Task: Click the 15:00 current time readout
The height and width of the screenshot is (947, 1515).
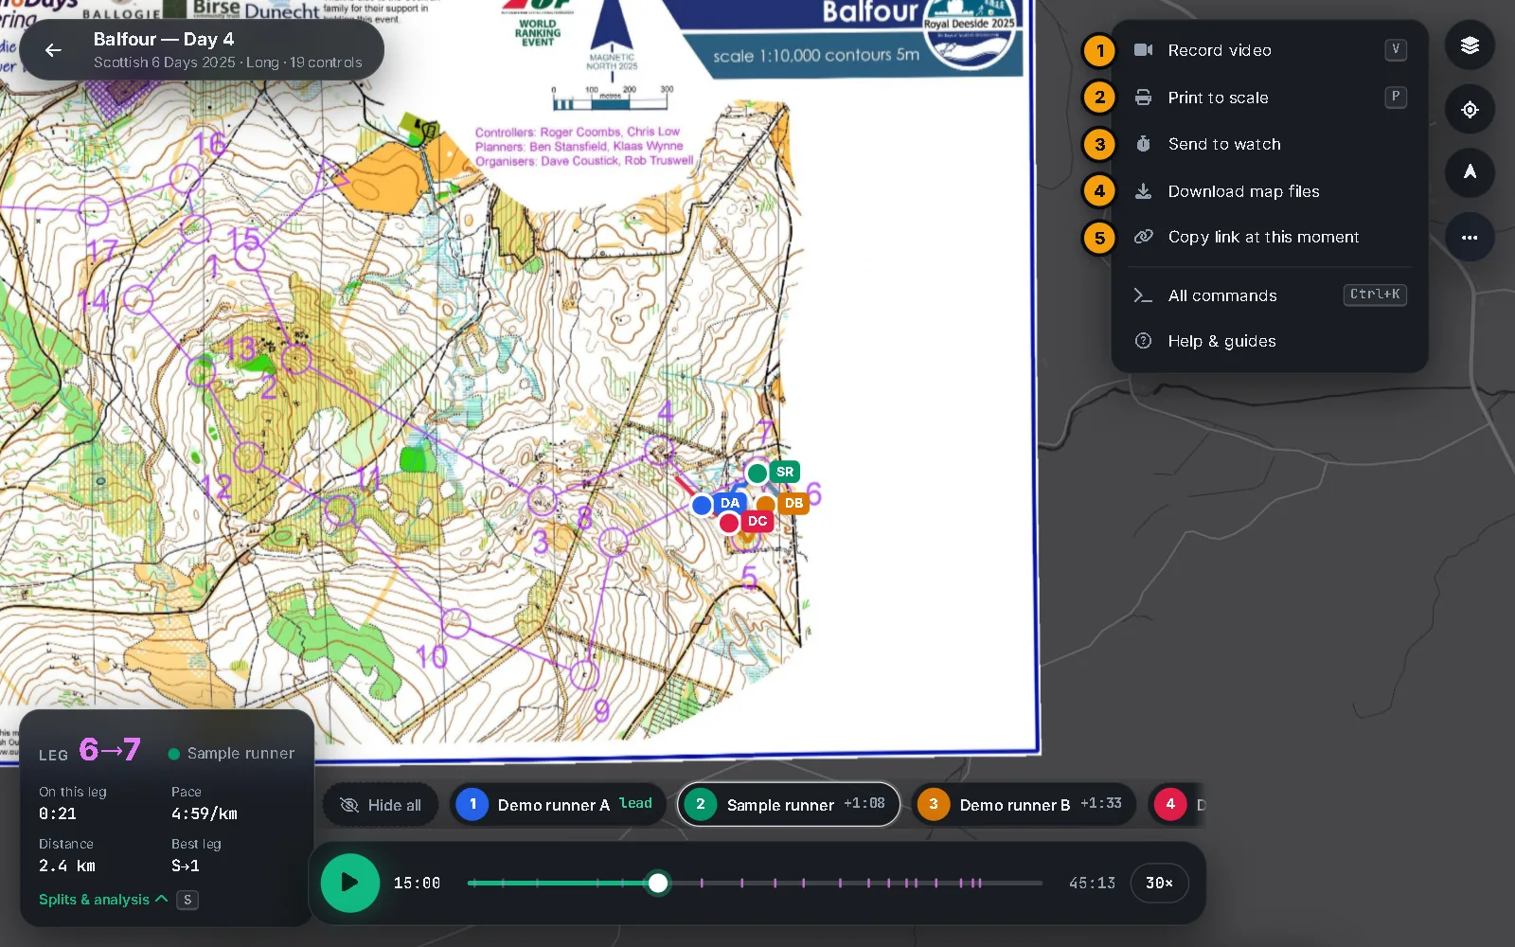Action: pyautogui.click(x=417, y=884)
